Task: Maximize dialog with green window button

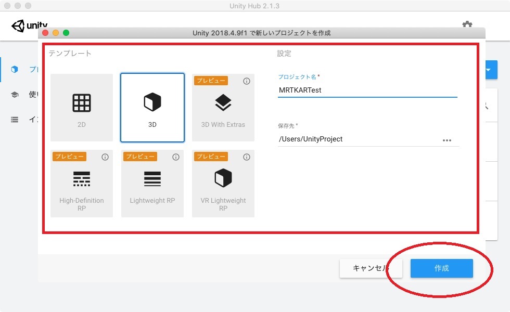Action: pyautogui.click(x=66, y=33)
